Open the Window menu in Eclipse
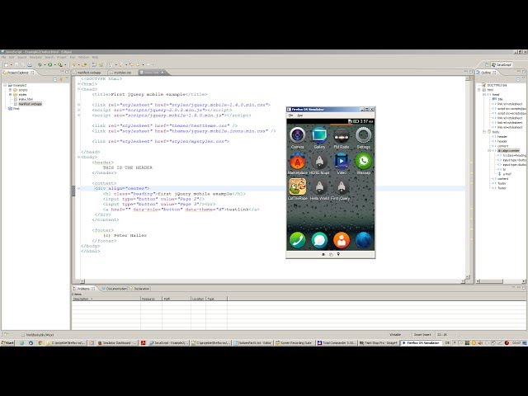Image resolution: width=528 pixels, height=396 pixels. [x=83, y=58]
